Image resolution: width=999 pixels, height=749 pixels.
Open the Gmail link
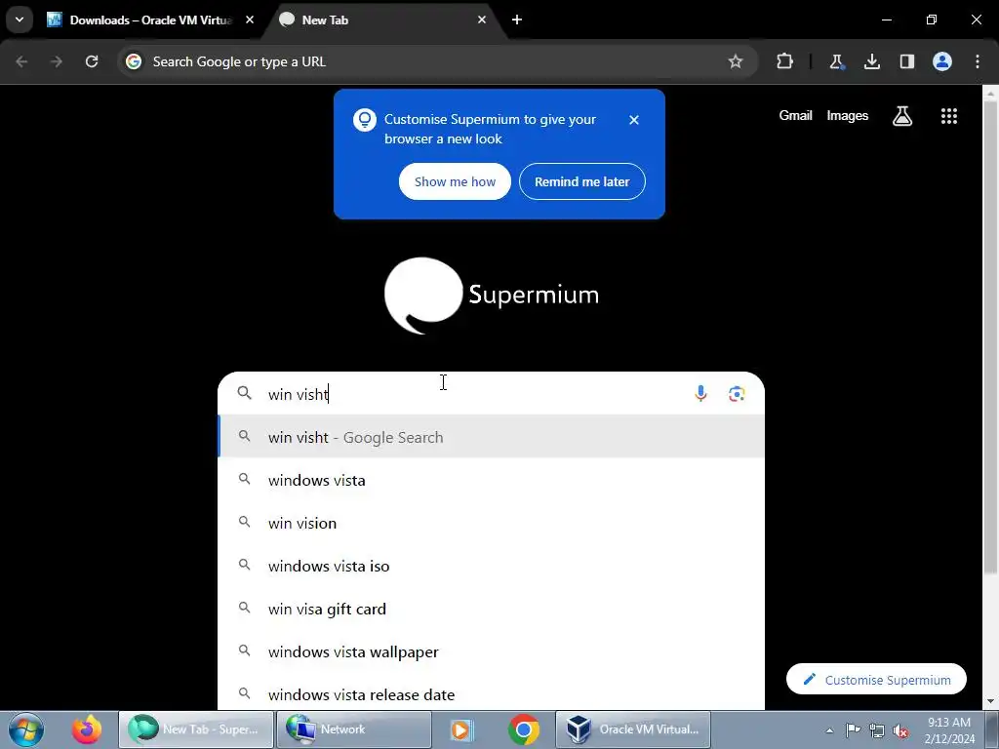coord(795,115)
